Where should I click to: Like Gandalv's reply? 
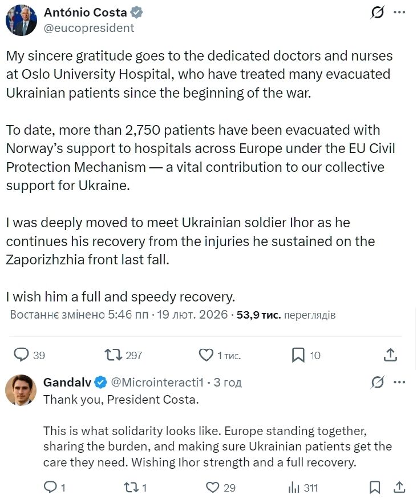pos(213,488)
